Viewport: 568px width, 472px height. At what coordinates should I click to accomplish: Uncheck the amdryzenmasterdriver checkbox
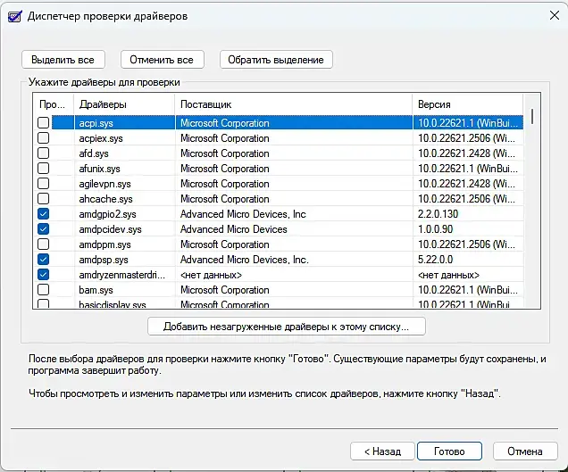(43, 275)
